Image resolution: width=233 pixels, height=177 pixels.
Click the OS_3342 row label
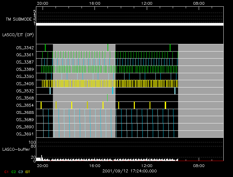tap(25, 48)
